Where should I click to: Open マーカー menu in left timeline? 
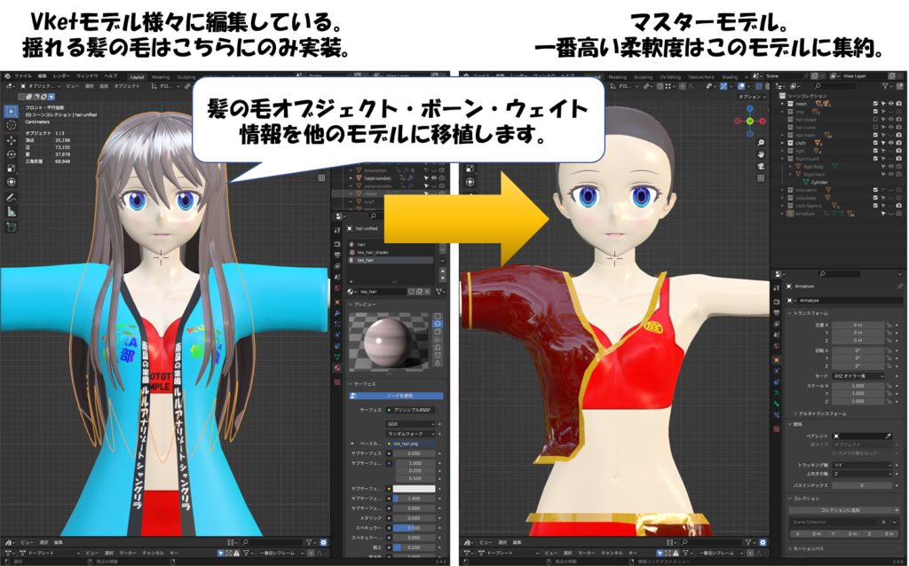coord(127,553)
